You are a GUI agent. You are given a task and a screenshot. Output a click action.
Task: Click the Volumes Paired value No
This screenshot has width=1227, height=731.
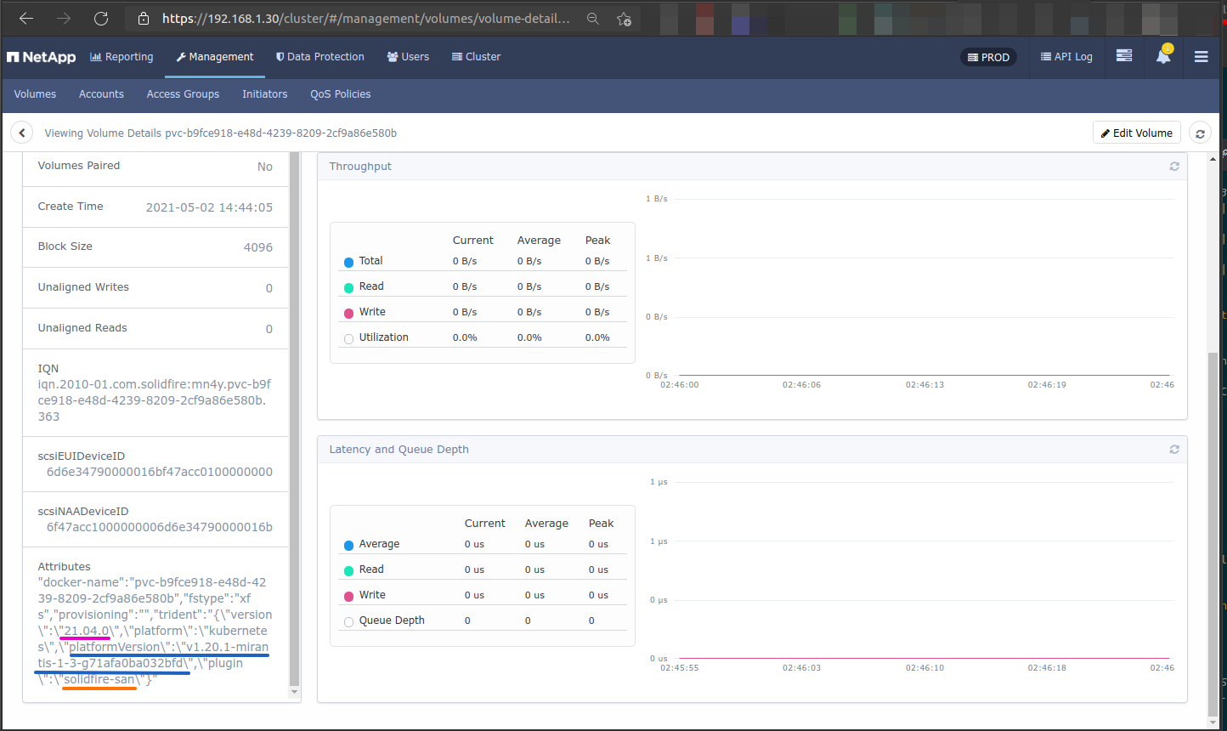coord(265,167)
